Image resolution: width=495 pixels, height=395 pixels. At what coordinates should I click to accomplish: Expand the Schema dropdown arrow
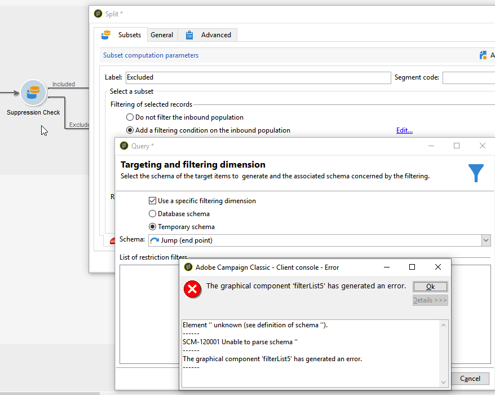point(486,240)
